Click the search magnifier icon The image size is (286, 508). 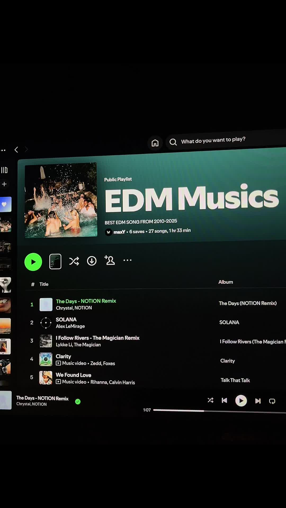(173, 142)
